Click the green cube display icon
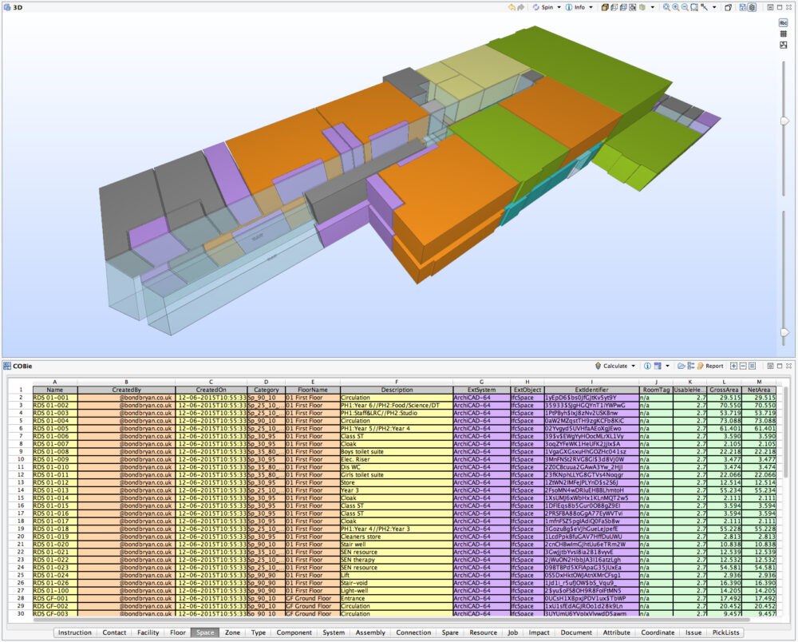 [x=642, y=8]
